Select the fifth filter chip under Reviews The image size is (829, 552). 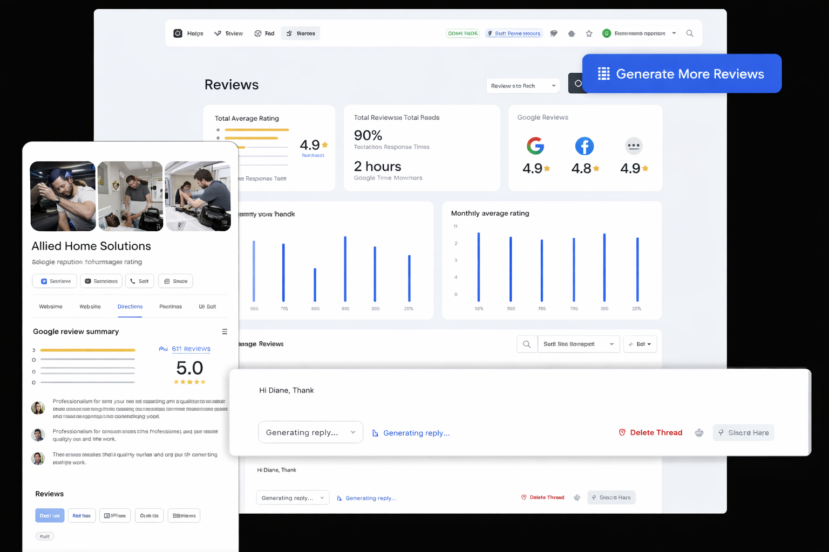click(x=184, y=516)
